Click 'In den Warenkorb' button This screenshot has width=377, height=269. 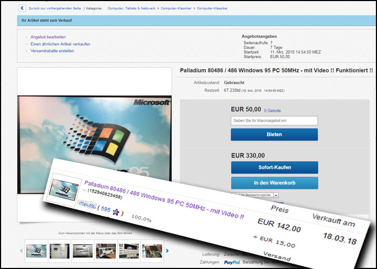coord(275,183)
